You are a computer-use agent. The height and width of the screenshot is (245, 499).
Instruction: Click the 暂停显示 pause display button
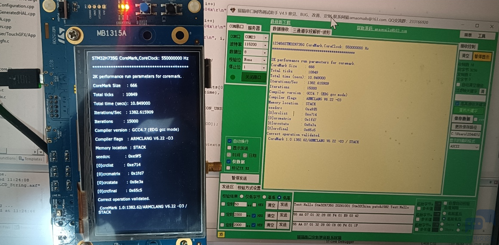pyautogui.click(x=483, y=57)
